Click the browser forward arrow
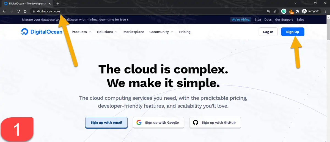 point(11,11)
